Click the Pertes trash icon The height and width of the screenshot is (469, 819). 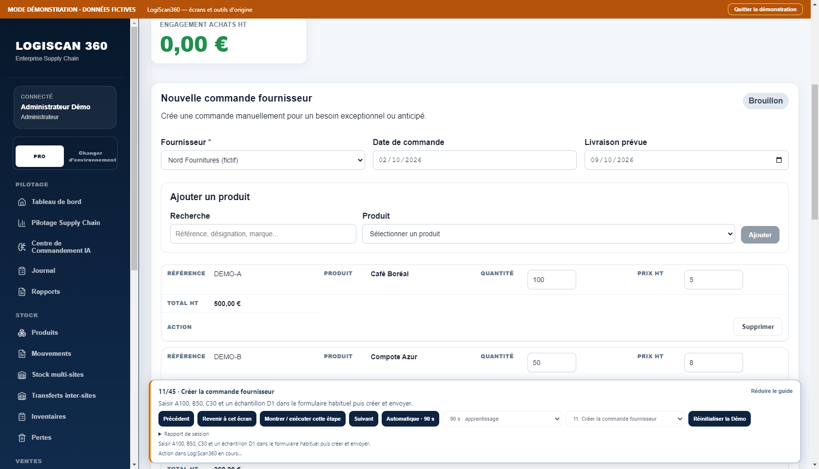tap(22, 438)
